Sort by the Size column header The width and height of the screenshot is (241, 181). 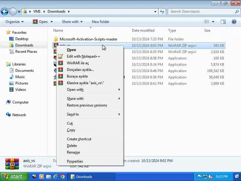207,30
